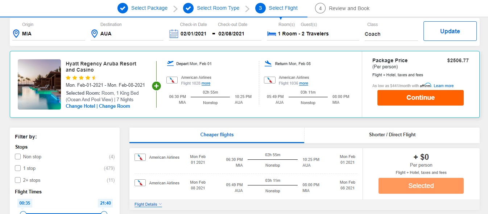Check the Non stop filter
The image size is (488, 214).
pyautogui.click(x=18, y=157)
